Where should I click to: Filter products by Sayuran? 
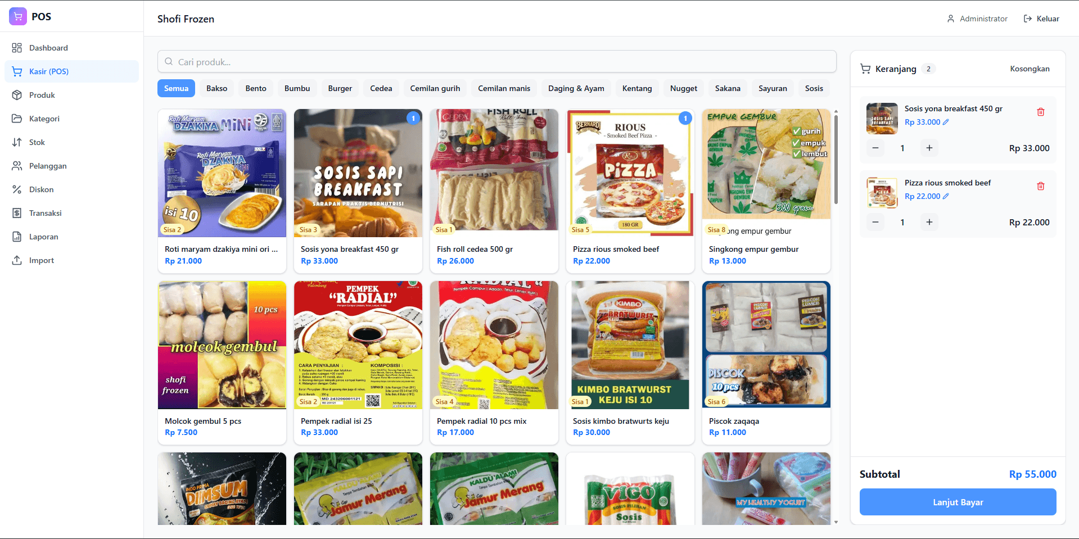point(773,88)
